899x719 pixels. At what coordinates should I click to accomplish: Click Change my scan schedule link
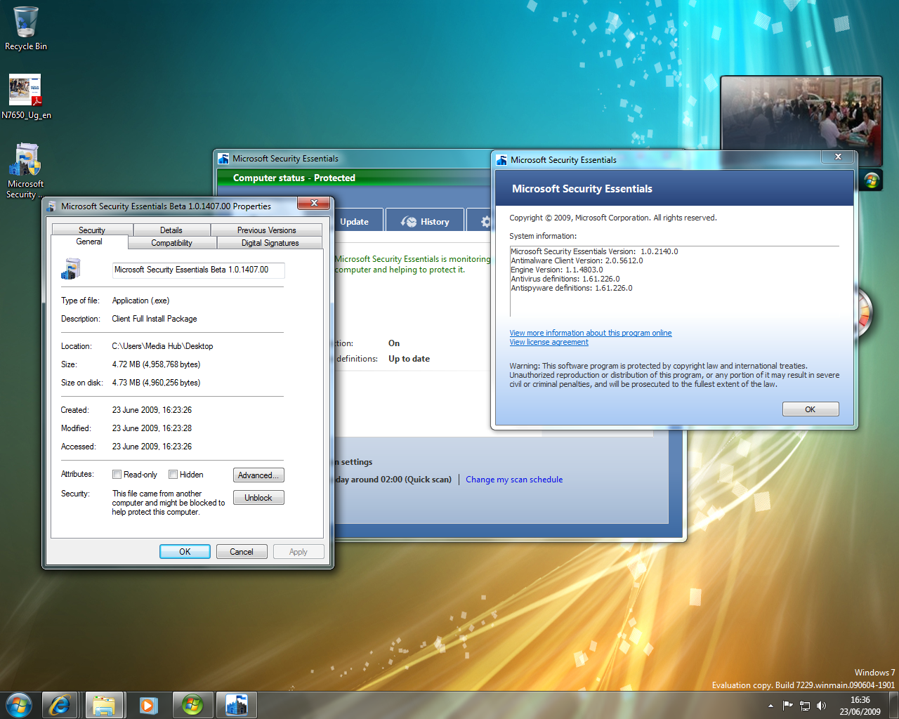pyautogui.click(x=514, y=480)
